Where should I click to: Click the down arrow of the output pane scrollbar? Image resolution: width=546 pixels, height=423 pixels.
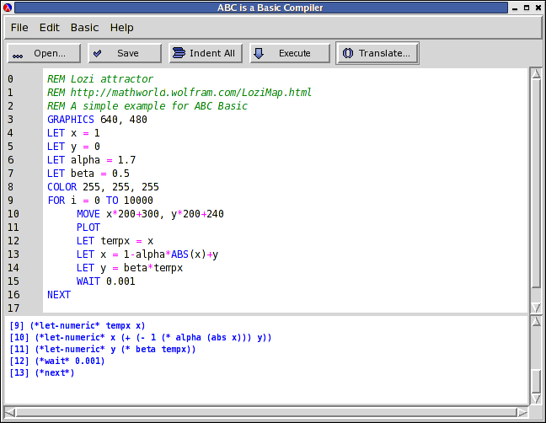click(535, 399)
